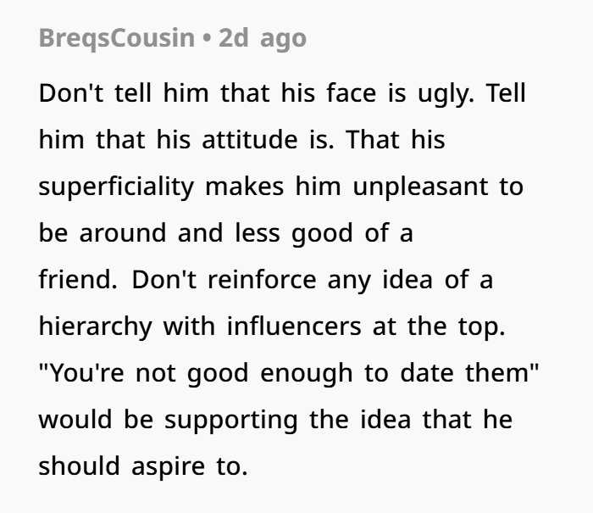Screen dimensions: 593x513
Task: Click the word "ugly." in the first line
Action: coord(446,93)
